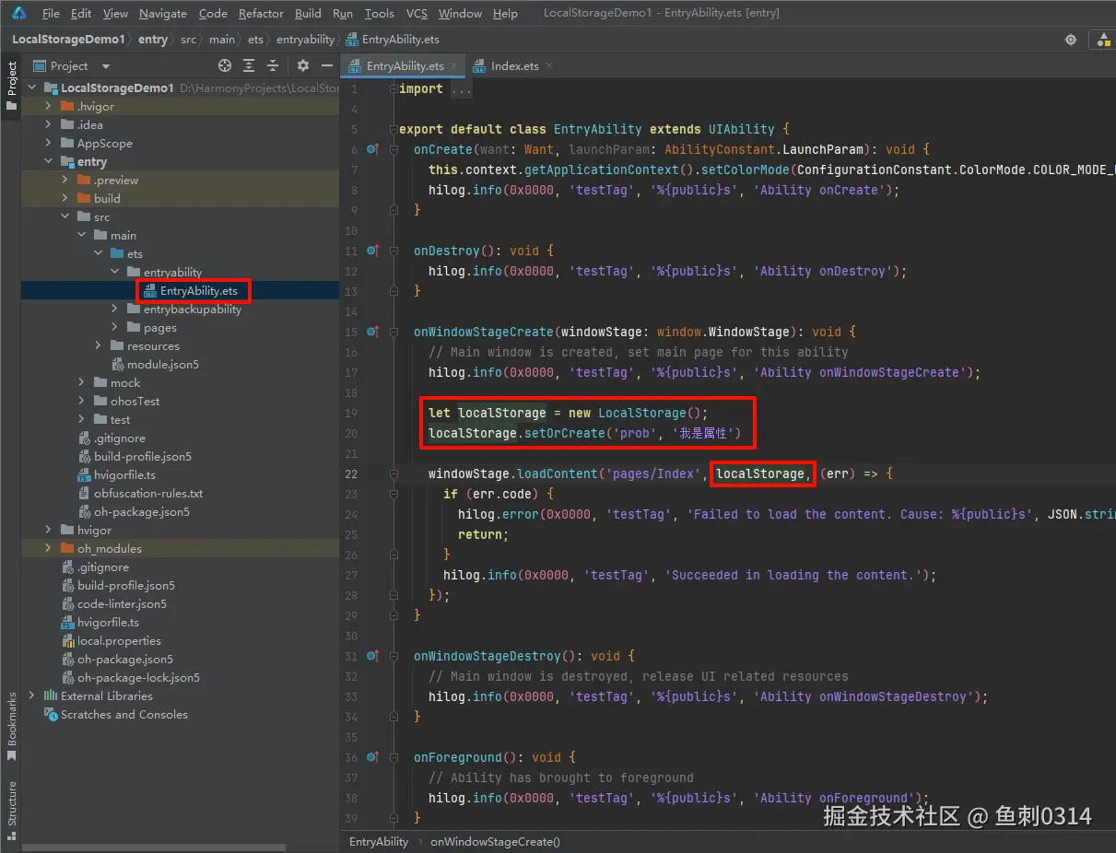Click the override gutter icon beside onDestroy

pyautogui.click(x=372, y=251)
